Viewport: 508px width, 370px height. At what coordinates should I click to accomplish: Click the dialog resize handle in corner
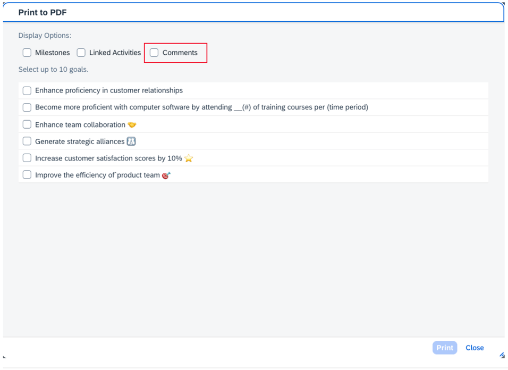pyautogui.click(x=502, y=355)
